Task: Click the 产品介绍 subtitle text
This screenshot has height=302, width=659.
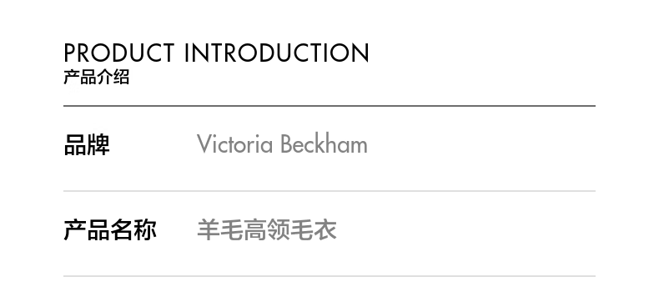Action: 97,78
